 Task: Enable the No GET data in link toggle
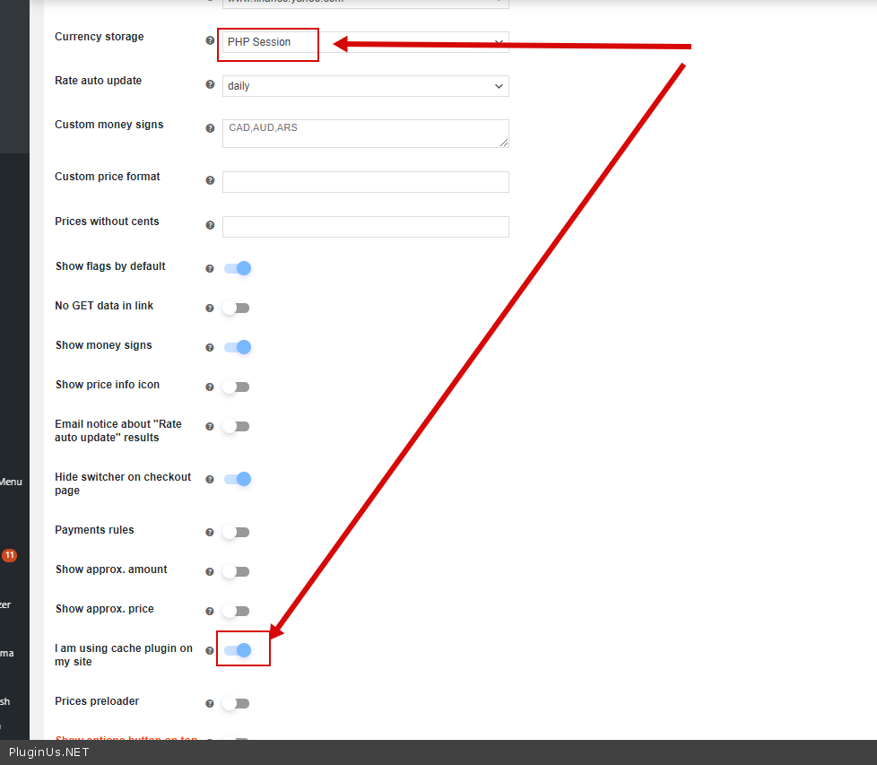237,308
